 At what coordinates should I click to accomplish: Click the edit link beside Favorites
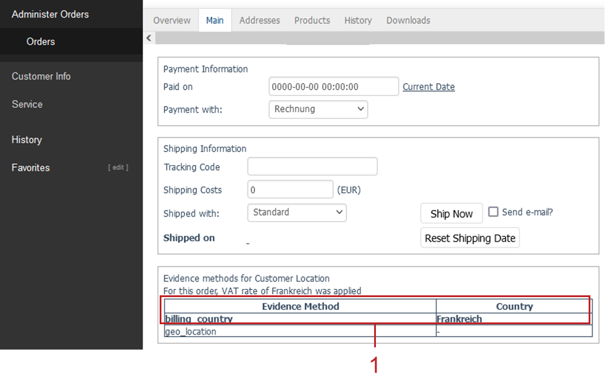pyautogui.click(x=118, y=167)
